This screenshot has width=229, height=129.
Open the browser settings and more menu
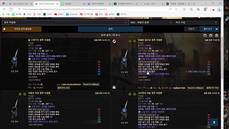pyautogui.click(x=213, y=9)
